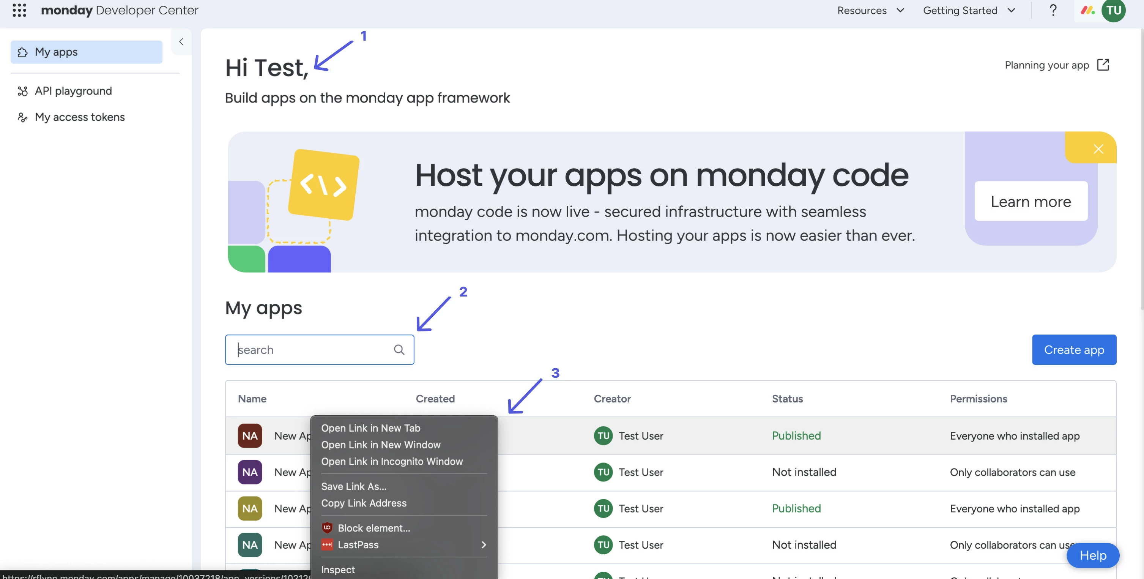
Task: Click Published status in the first row
Action: tap(796, 435)
